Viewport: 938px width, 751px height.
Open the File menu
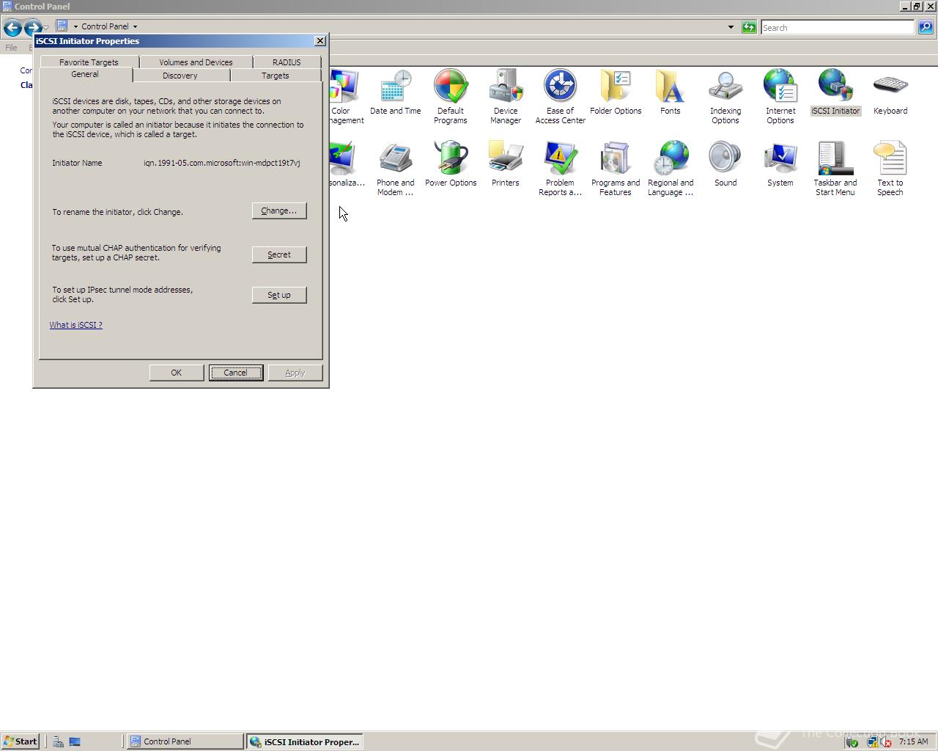(x=12, y=48)
